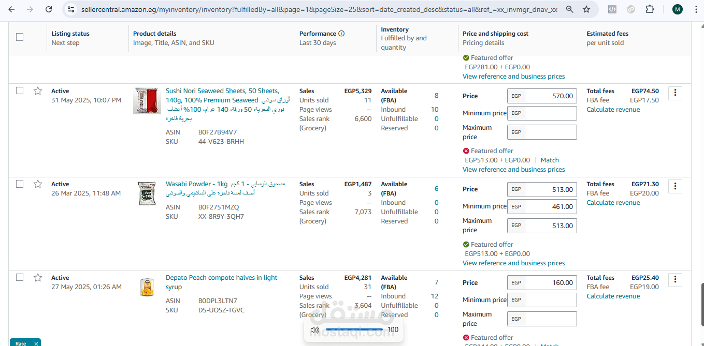This screenshot has height=346, width=704.
Task: Calculate revenue for Sushi Nori listing
Action: pos(613,110)
